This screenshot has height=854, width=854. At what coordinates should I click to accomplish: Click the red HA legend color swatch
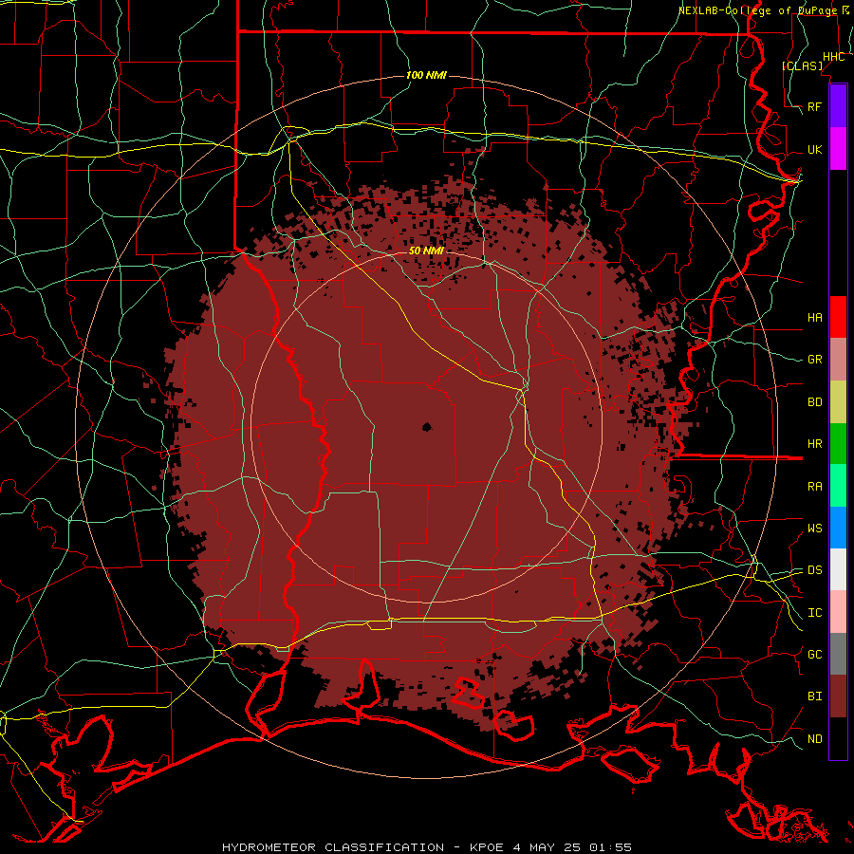[x=838, y=317]
